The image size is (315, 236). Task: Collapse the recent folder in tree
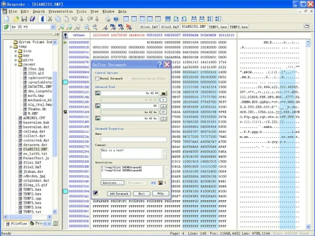point(16,65)
